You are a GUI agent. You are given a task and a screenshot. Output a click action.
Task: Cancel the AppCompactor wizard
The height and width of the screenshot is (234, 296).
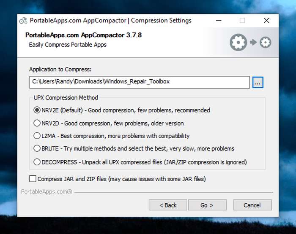pos(252,205)
